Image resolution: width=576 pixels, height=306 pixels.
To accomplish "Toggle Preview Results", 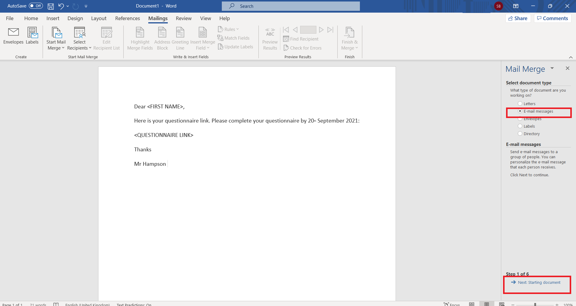I will coord(270,39).
